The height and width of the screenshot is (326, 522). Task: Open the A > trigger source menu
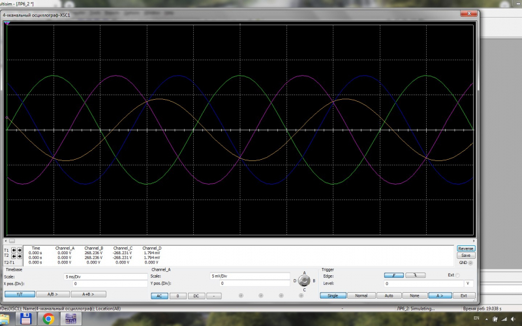(x=440, y=295)
